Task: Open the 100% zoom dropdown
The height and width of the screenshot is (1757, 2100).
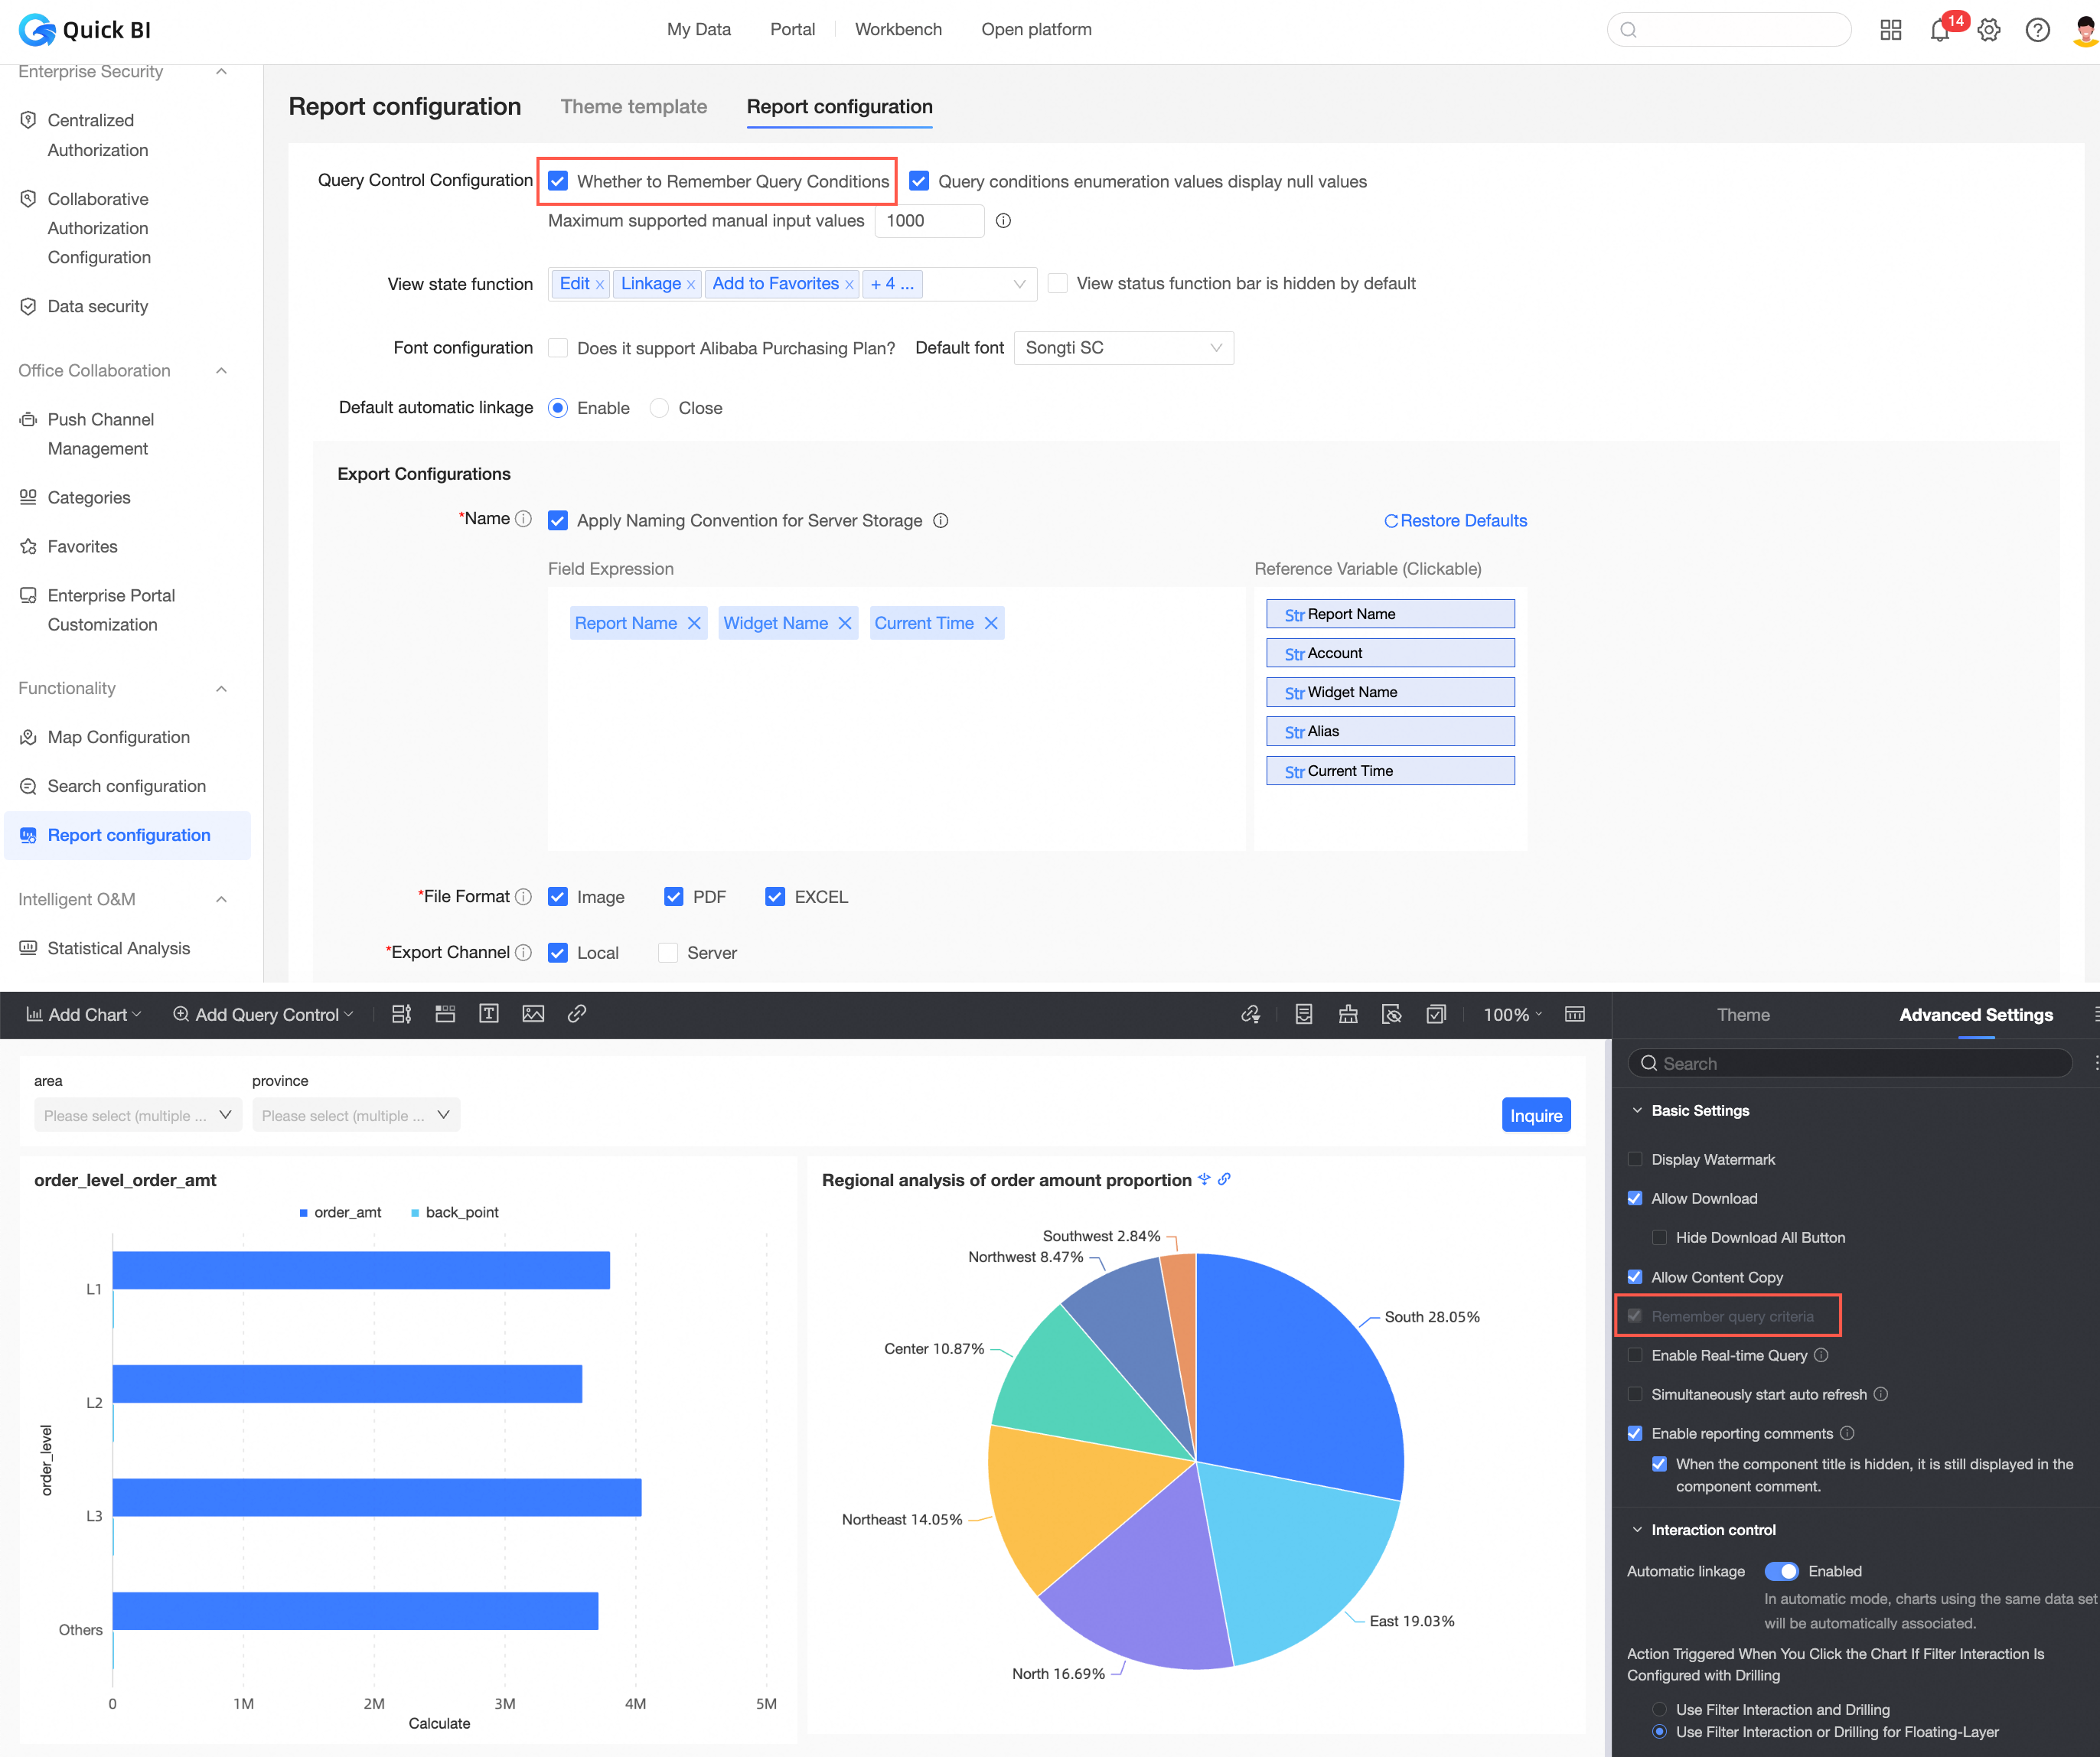Action: [1512, 1014]
